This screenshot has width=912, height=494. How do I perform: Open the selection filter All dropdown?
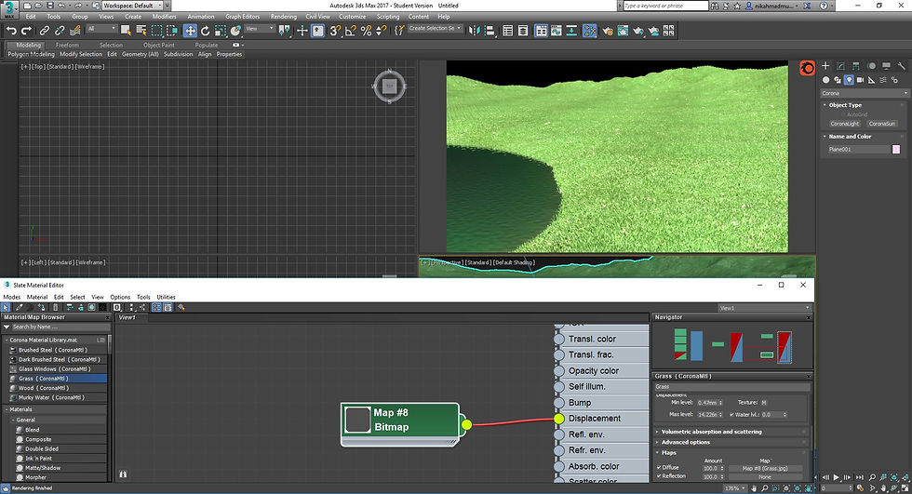[101, 29]
